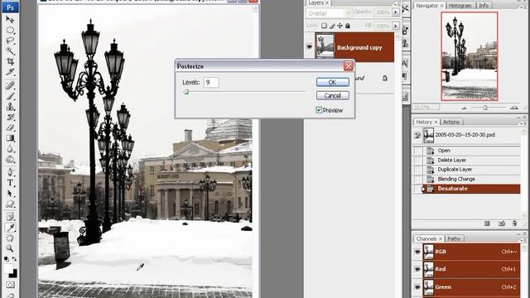Click the Photoshop Ps logo
530x298 pixels.
(11, 7)
